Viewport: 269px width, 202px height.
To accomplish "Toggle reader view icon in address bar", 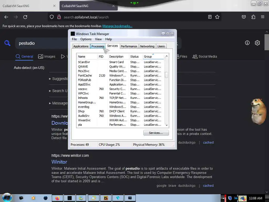I will (210, 17).
